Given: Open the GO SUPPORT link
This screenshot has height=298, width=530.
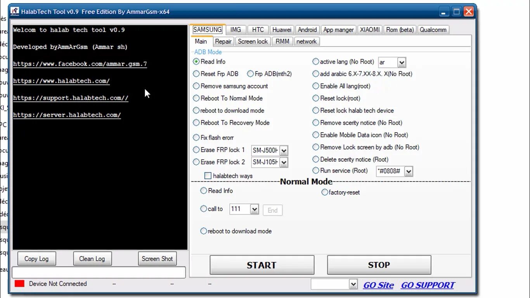Looking at the screenshot, I should tap(428, 285).
